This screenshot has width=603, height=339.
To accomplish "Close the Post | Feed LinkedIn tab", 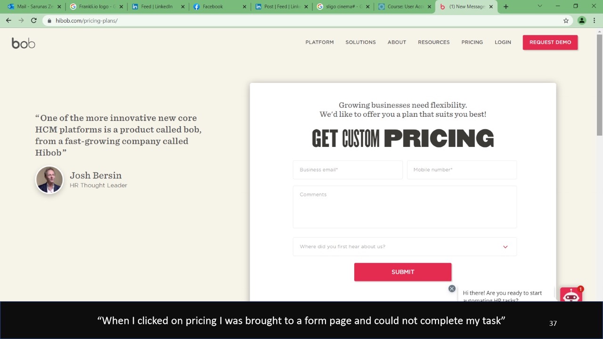I will 306,7.
